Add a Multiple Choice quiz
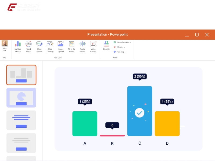This screenshot has height=161, width=215. pos(18,46)
